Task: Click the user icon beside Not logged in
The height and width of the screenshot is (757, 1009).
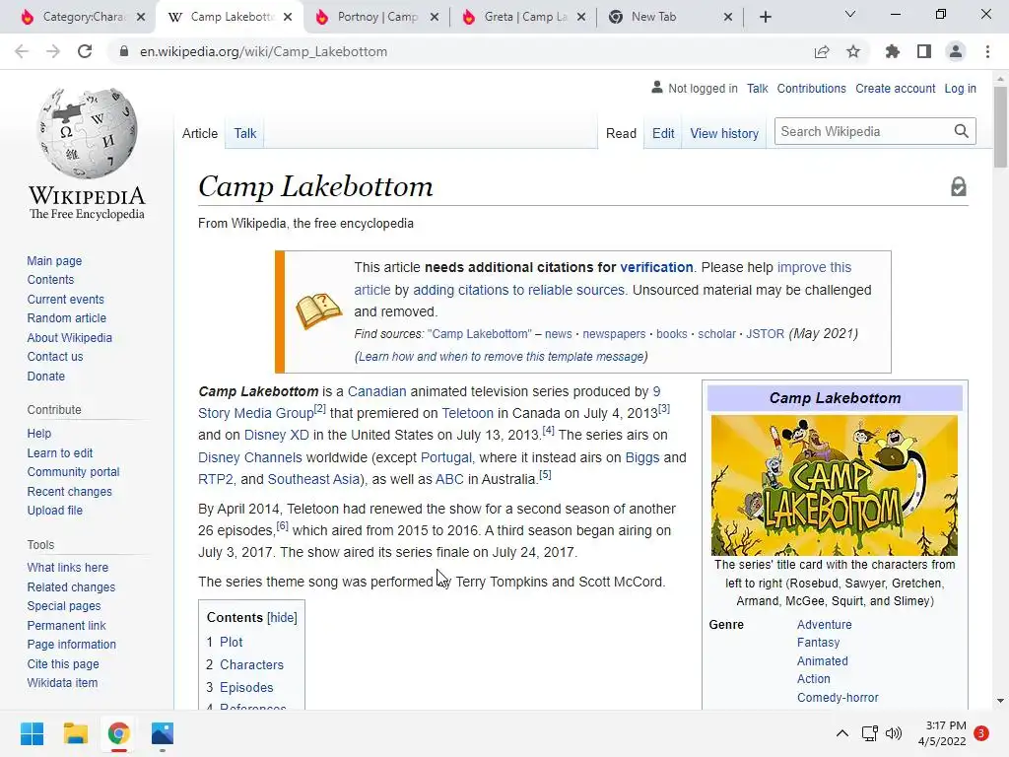Action: click(x=656, y=87)
